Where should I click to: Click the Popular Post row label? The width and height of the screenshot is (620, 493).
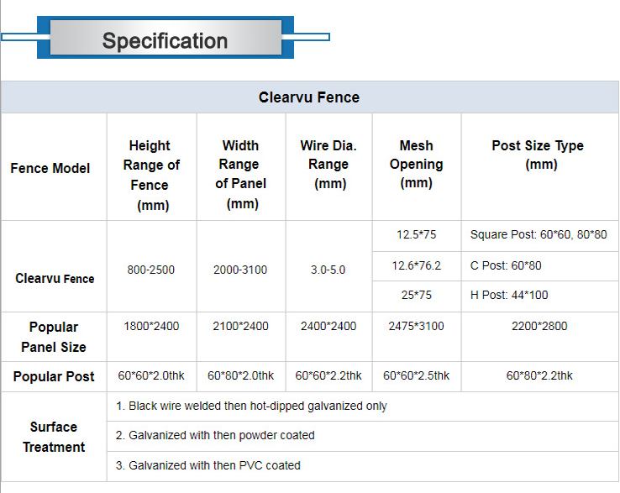[x=54, y=376]
